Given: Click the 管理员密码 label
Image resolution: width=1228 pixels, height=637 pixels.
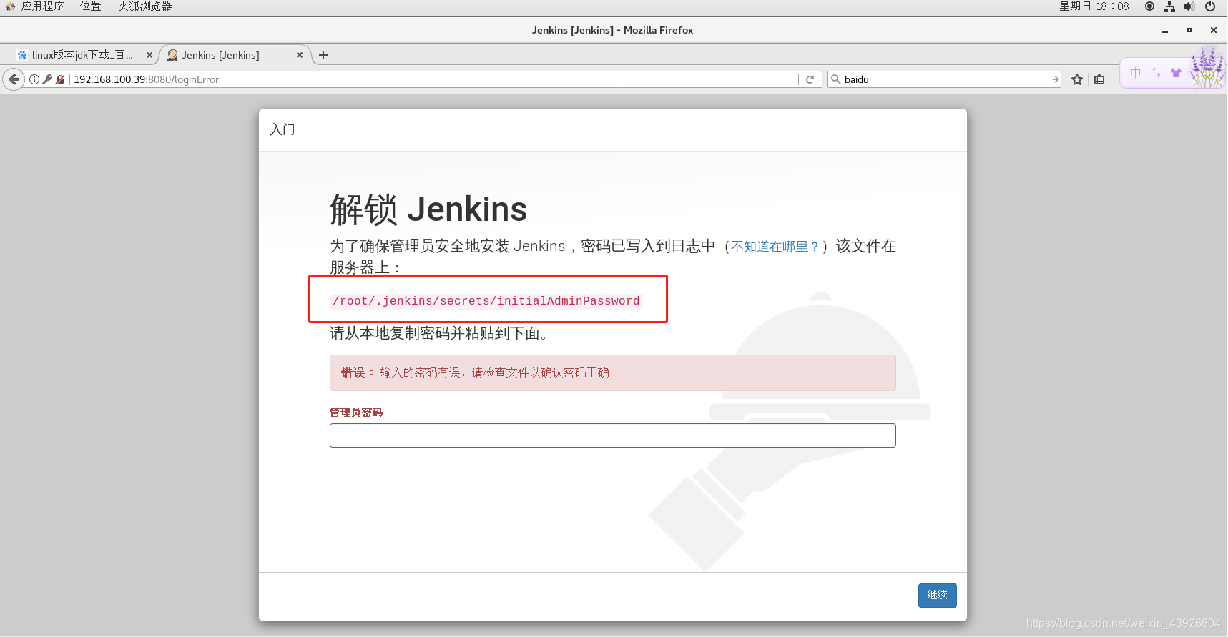Looking at the screenshot, I should pos(356,413).
